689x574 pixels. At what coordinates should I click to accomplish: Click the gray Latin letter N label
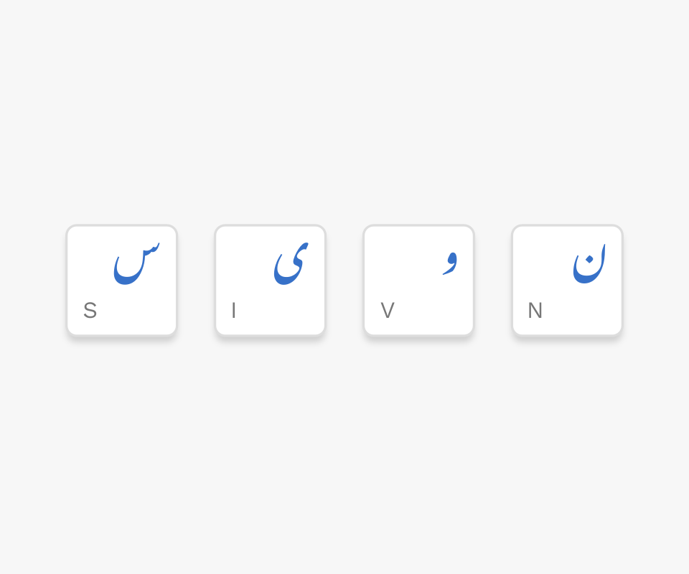535,311
